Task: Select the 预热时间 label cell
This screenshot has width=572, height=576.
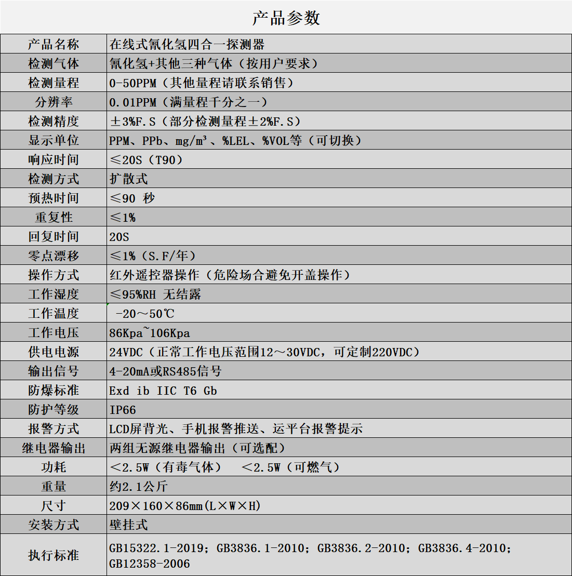Action: point(54,198)
